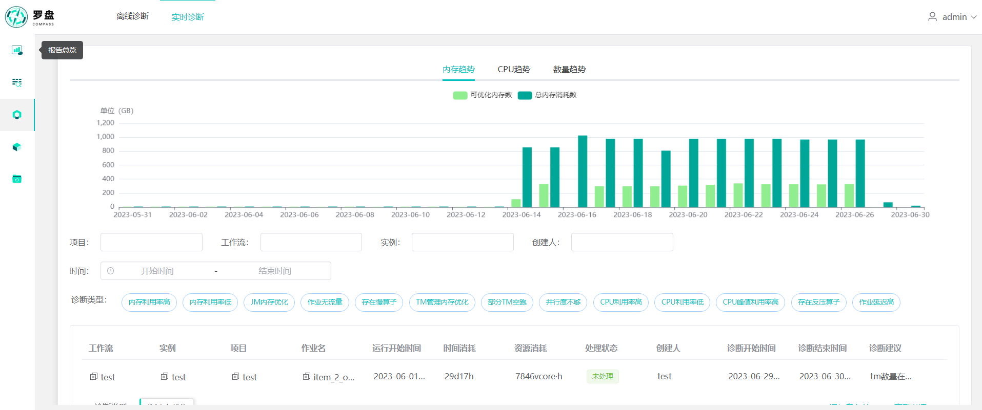Click the 实例 input field
This screenshot has width=982, height=410.
point(463,242)
